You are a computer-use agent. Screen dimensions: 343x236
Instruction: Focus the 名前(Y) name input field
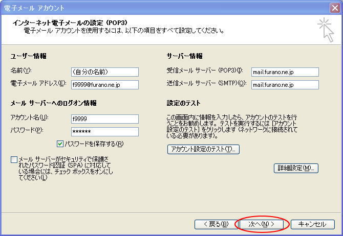105,72
